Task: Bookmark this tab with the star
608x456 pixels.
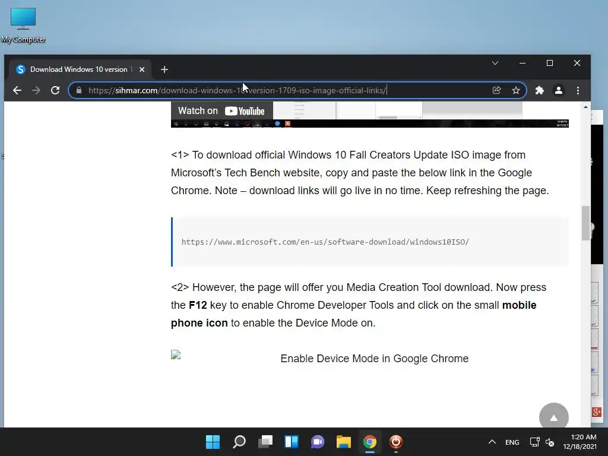Action: (x=516, y=90)
